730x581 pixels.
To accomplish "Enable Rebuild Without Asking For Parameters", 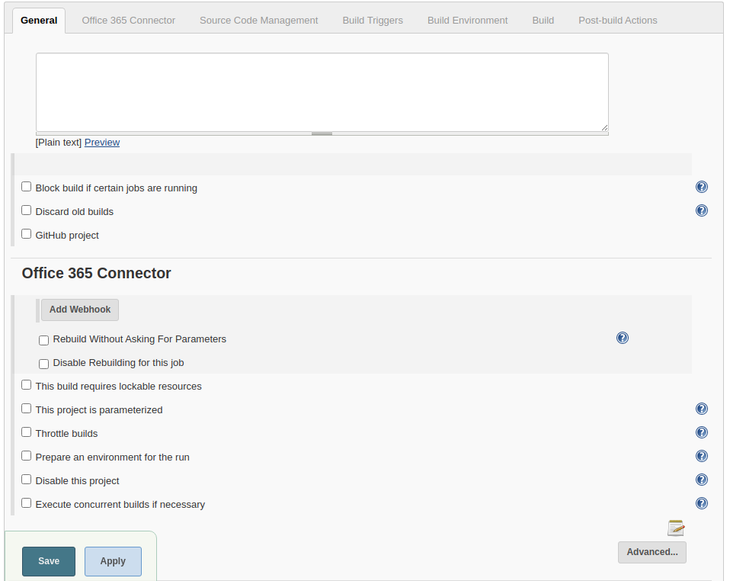I will pos(43,340).
